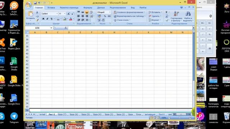Click the zoom slider in status bar

[x=180, y=118]
